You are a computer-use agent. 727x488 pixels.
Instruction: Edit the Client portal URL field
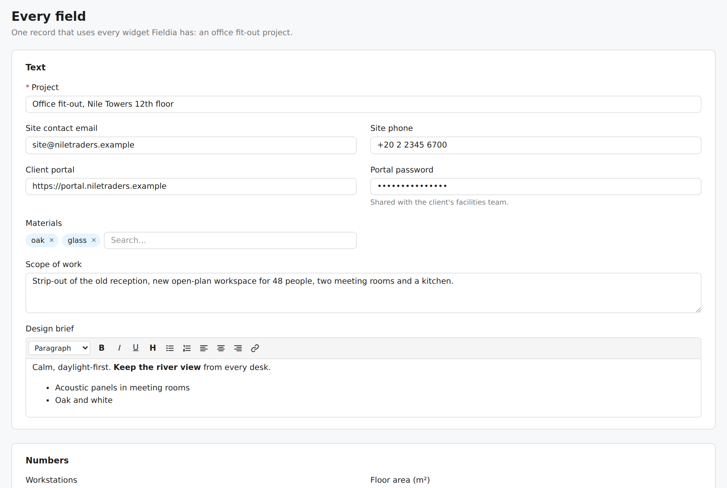click(191, 186)
